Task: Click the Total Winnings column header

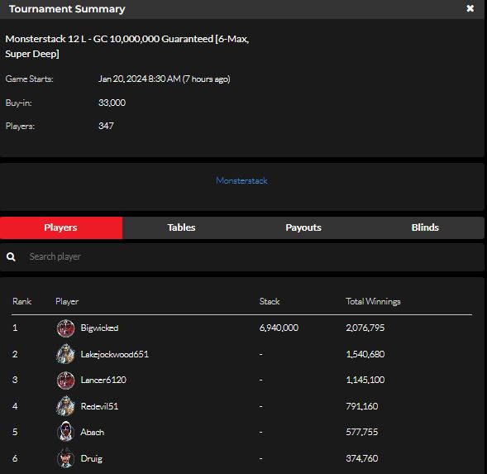Action: [373, 301]
